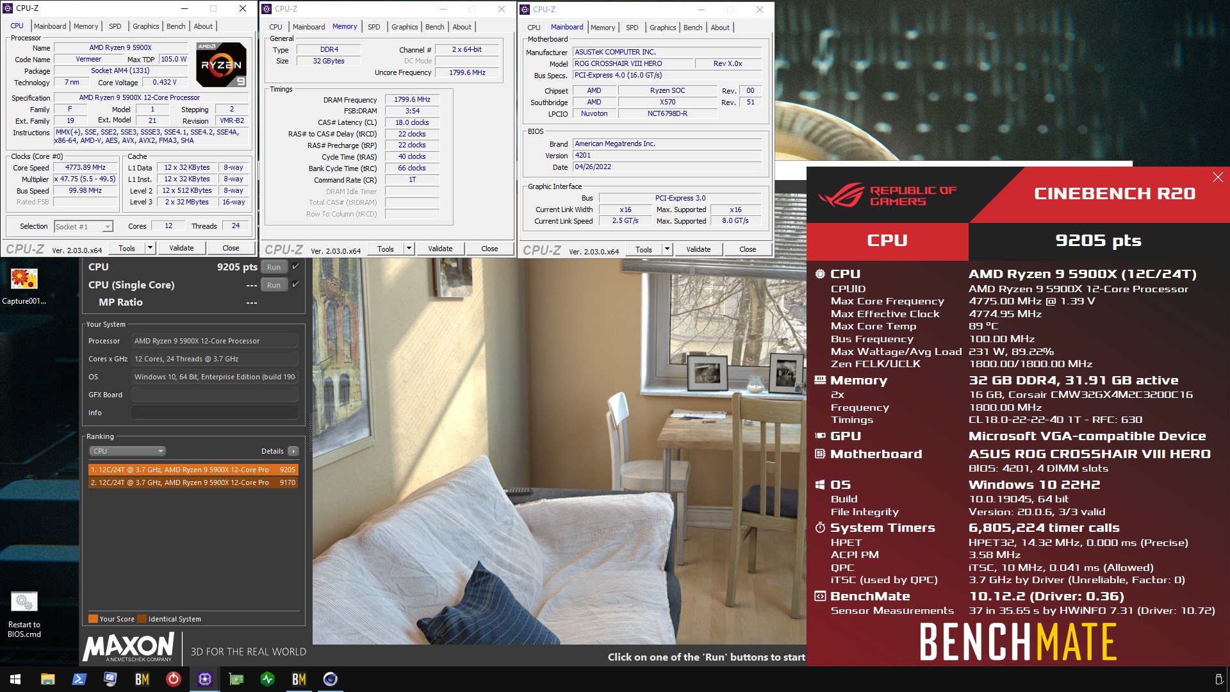
Task: Click the GFX Board field in Cinebench
Action: [x=215, y=395]
